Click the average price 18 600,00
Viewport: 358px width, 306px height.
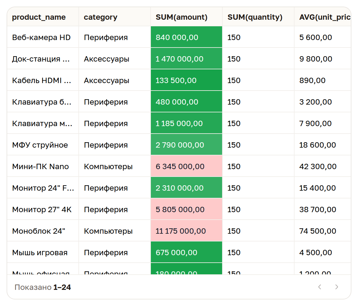[x=322, y=145]
